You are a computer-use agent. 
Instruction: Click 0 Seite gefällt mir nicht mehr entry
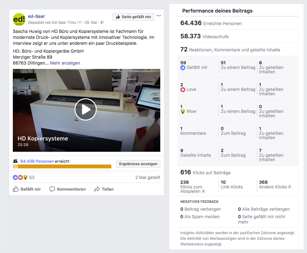[x=262, y=219]
